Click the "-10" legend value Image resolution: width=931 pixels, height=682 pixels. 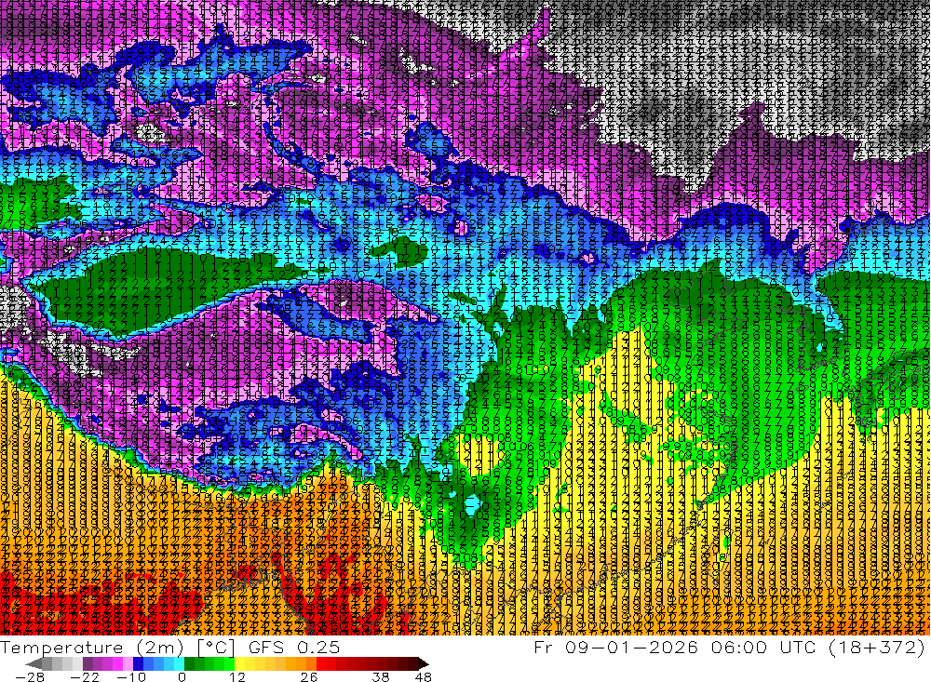(x=131, y=676)
